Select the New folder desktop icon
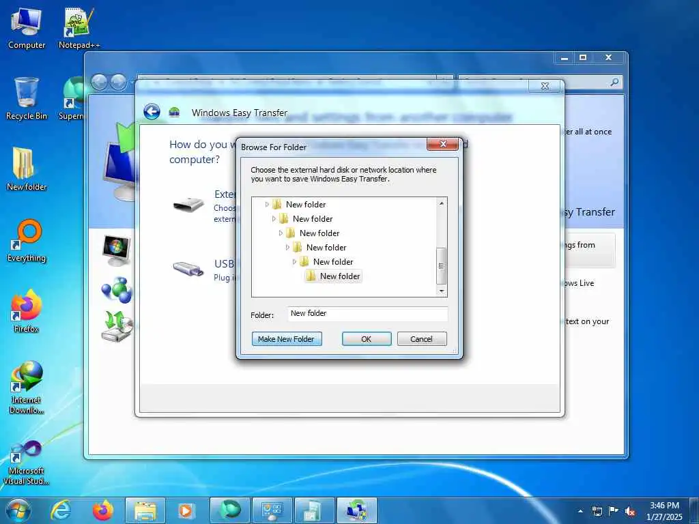Screen dimensions: 699x524 pos(27,169)
